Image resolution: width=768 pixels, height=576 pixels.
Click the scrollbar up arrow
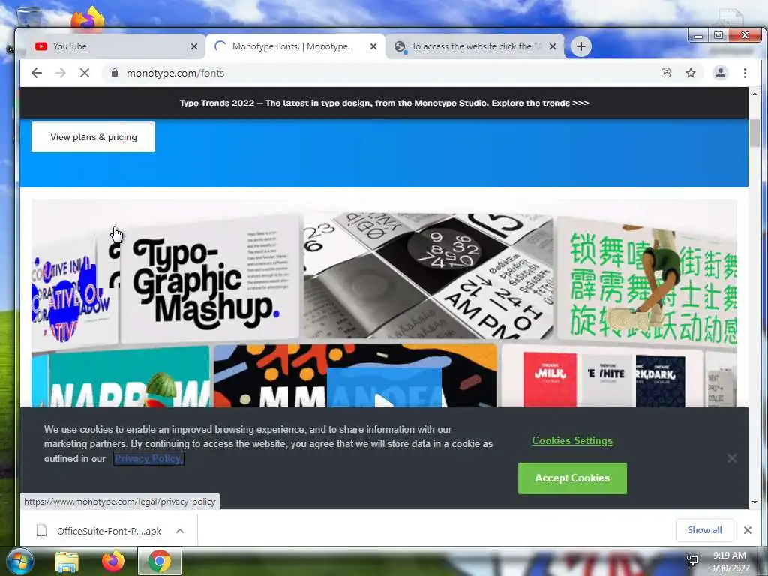754,94
